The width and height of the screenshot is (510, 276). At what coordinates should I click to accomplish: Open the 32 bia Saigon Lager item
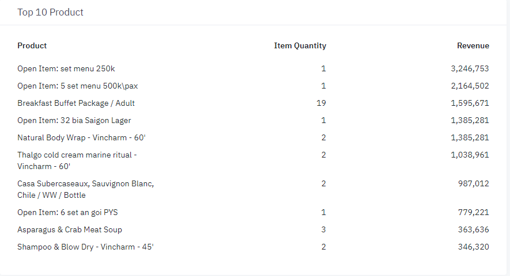pyautogui.click(x=74, y=120)
